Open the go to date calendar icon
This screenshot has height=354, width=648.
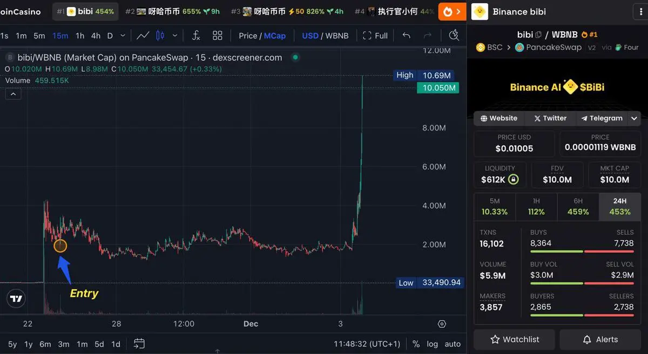click(x=139, y=344)
